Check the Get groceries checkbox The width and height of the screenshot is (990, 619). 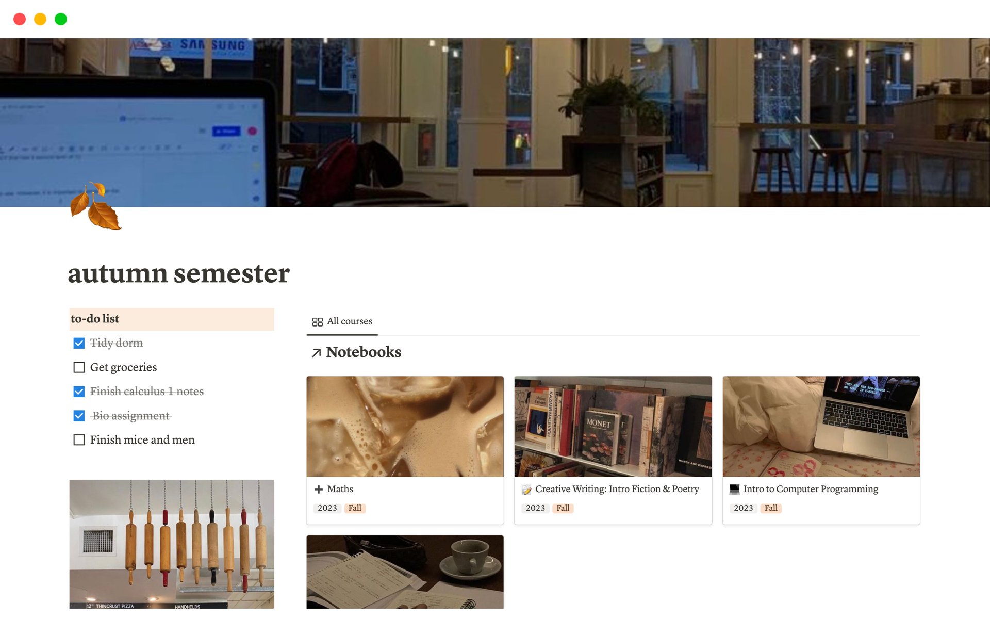point(79,367)
